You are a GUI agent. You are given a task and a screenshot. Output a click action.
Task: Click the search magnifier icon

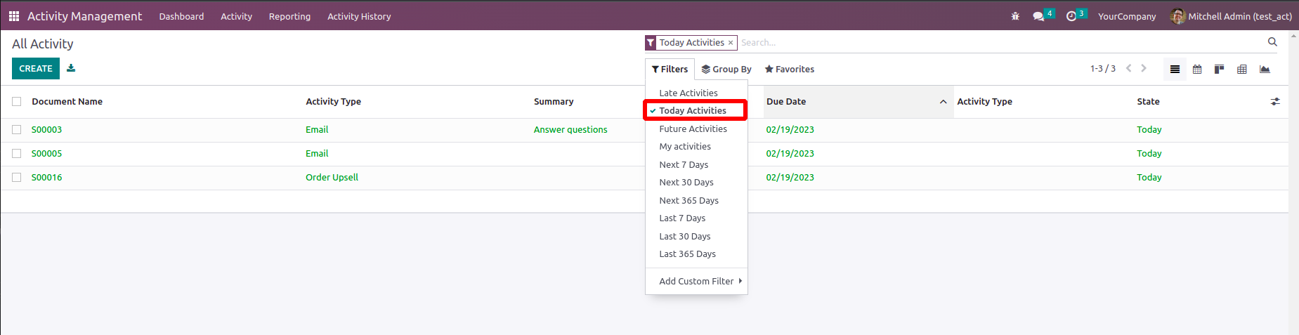tap(1272, 42)
